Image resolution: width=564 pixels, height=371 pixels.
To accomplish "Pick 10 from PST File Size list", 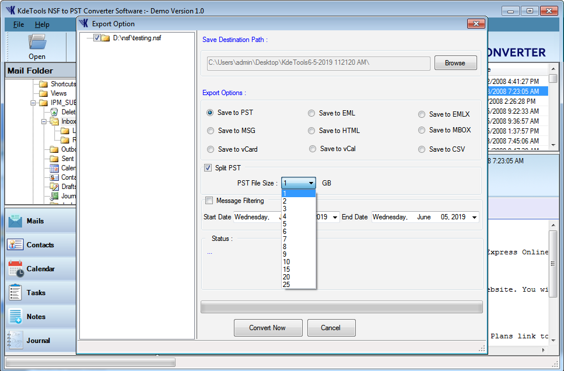I will point(286,262).
